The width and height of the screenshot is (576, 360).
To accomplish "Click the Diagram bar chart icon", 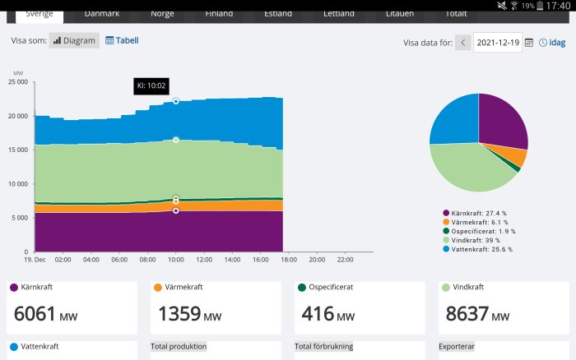I will coord(57,40).
